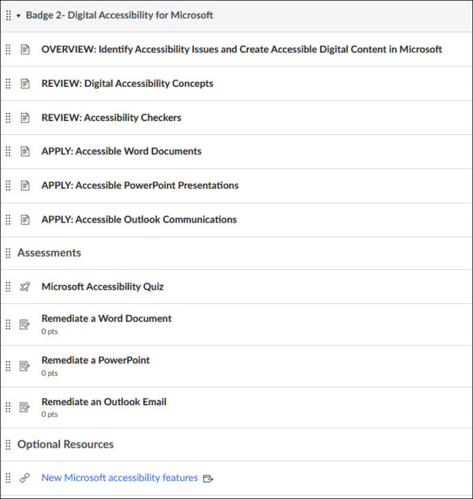Open APPLY: Accessible PowerPoint Presentations page
This screenshot has height=499, width=473.
coord(140,186)
